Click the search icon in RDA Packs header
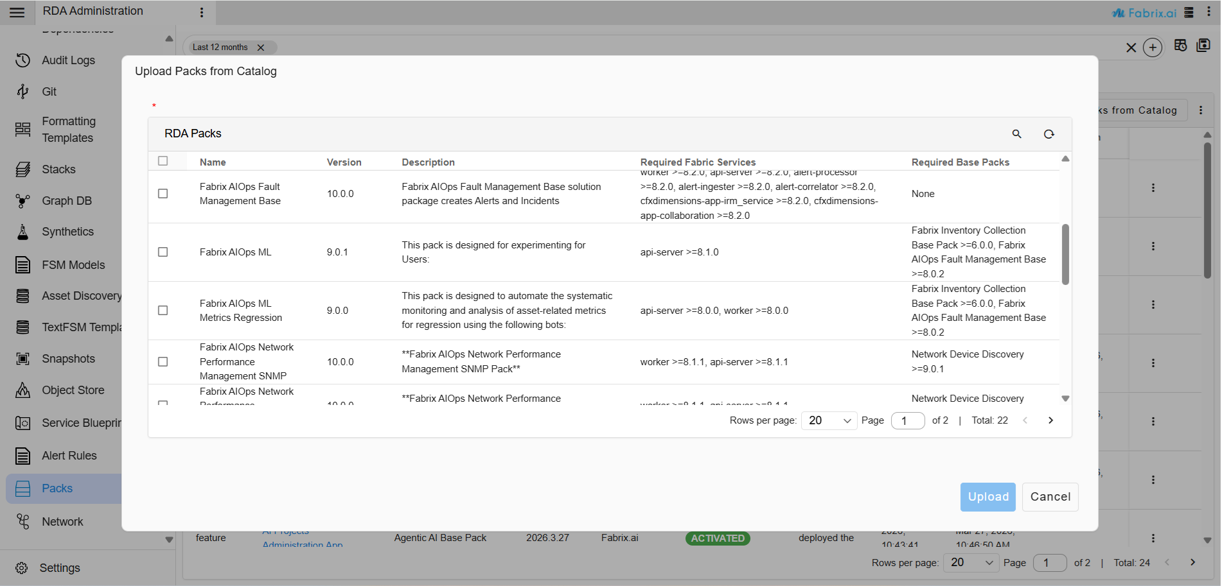The height and width of the screenshot is (586, 1229). click(1016, 134)
